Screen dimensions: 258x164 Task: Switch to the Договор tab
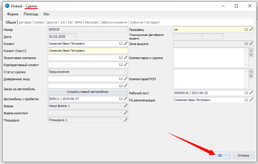point(25,22)
